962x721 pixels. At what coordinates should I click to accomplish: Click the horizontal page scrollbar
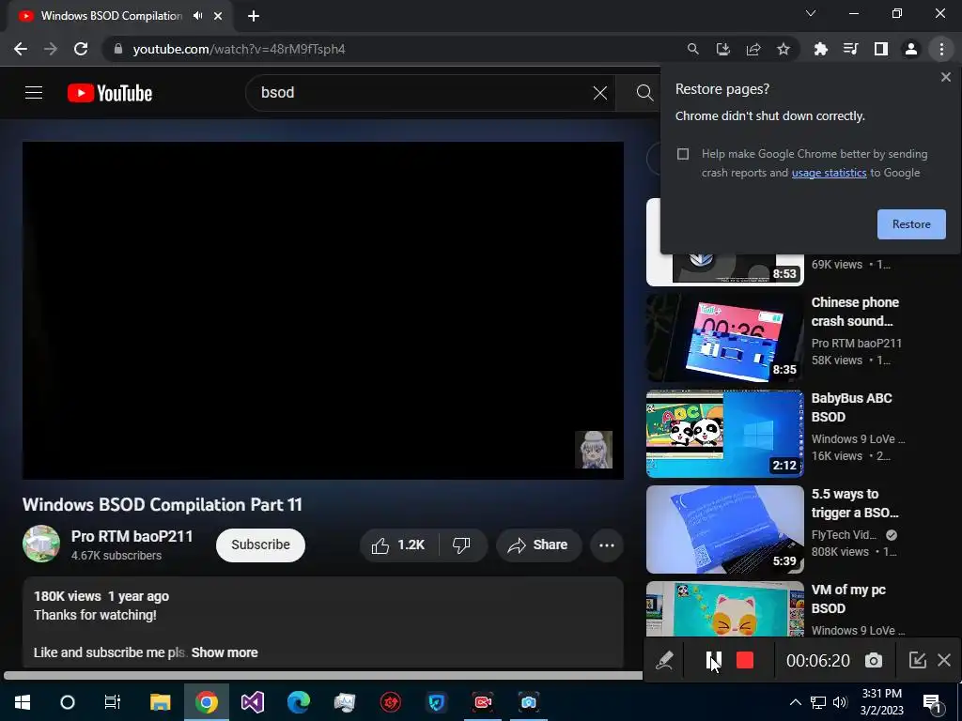pyautogui.click(x=323, y=676)
